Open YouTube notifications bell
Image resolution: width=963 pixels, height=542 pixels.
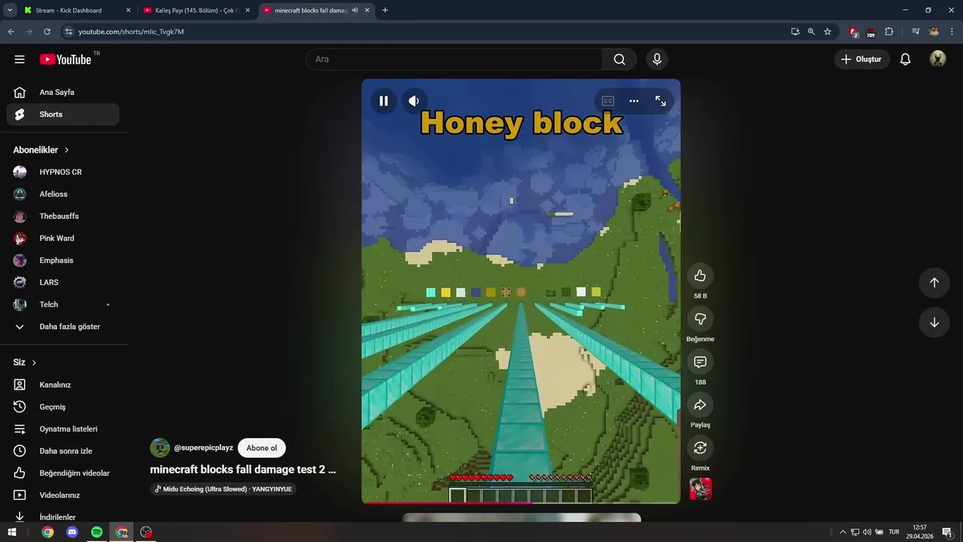coord(906,59)
